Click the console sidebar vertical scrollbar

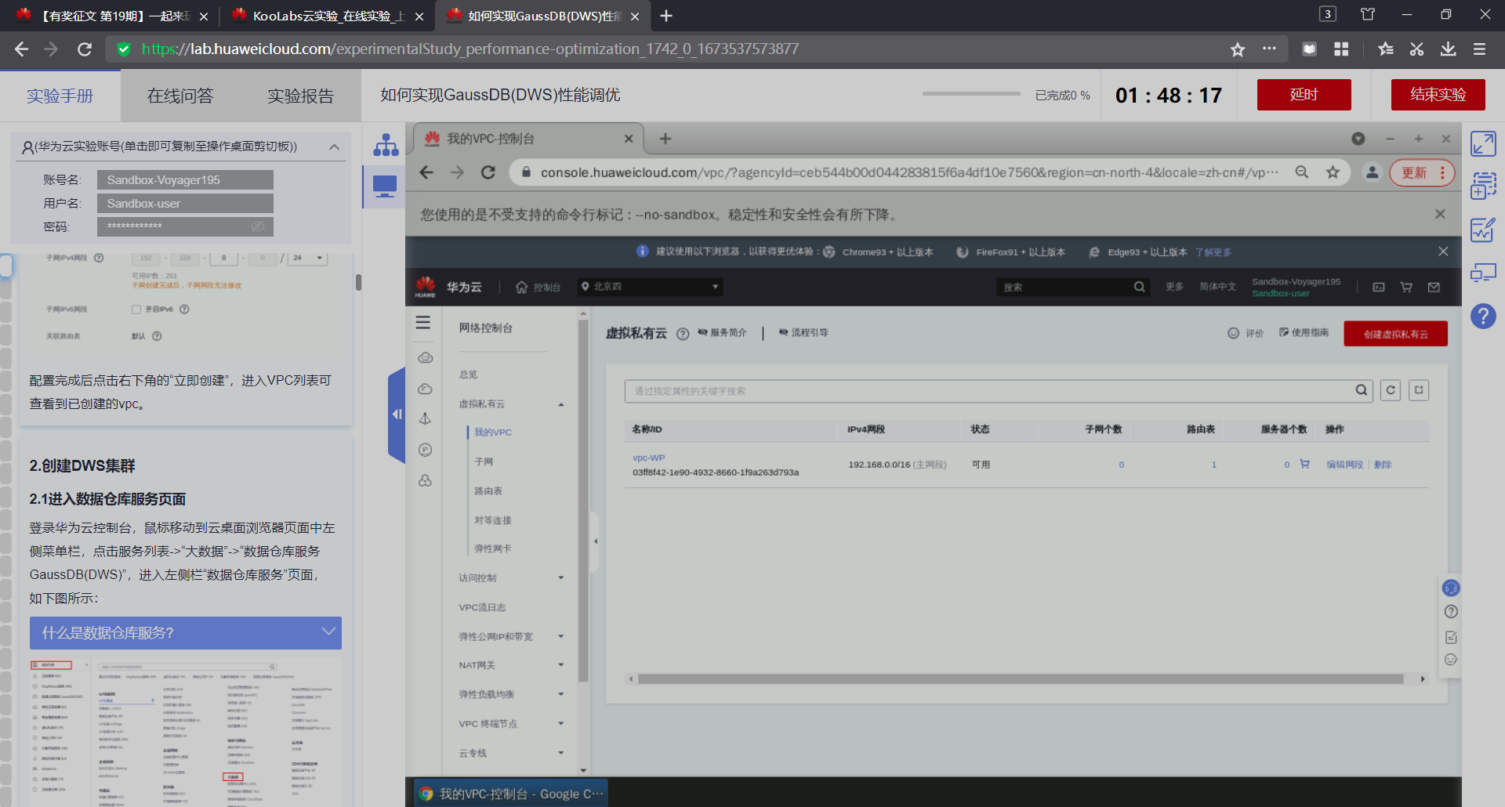point(582,500)
